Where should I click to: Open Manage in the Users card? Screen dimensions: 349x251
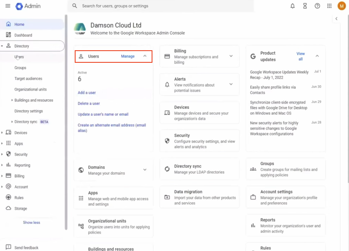pos(128,56)
